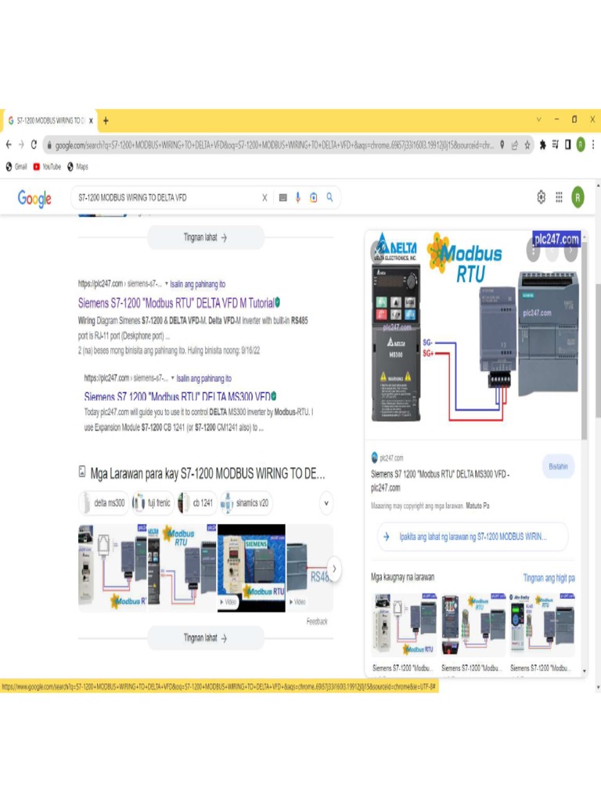
Task: Open first related image in Mga kaugnay na larawan
Action: pyautogui.click(x=404, y=624)
